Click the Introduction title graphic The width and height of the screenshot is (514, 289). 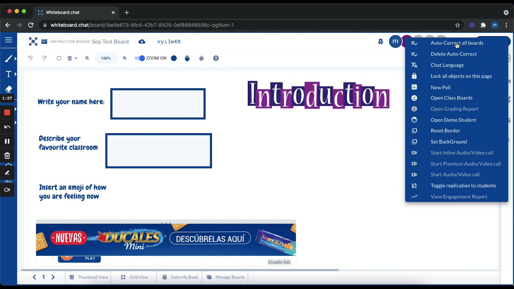[x=318, y=95]
